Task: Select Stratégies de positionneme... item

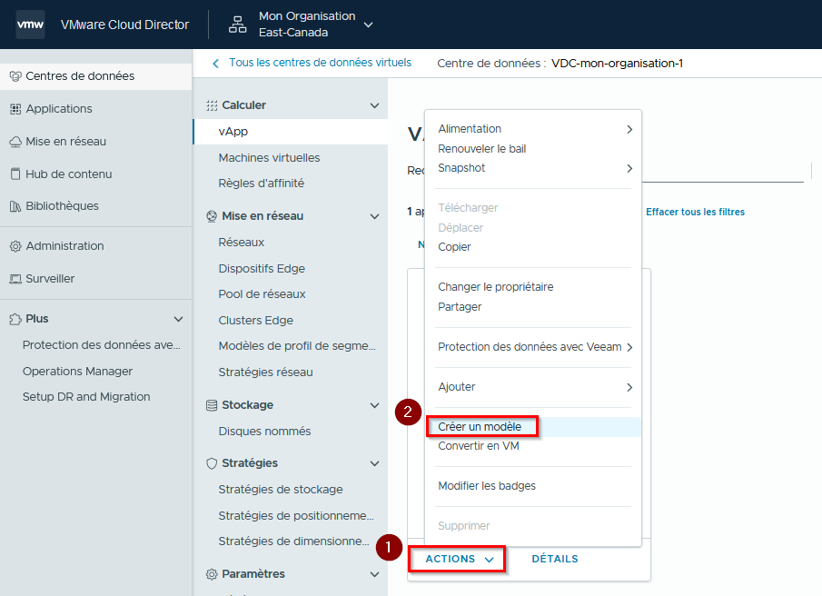Action: (x=296, y=516)
